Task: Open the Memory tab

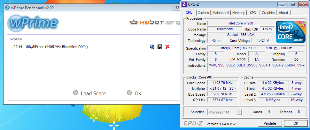Action: pyautogui.click(x=238, y=13)
